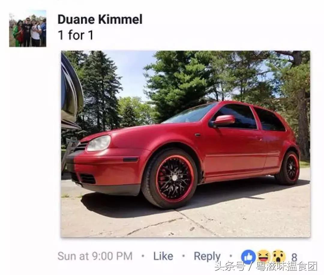
Task: Click the surprised Wow reaction emoji
Action: [x=278, y=256]
